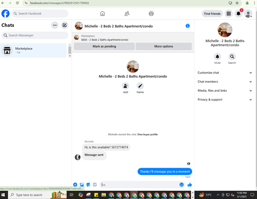This screenshot has height=199, width=257.
Task: Click the weather widget in taskbar
Action: point(205,195)
